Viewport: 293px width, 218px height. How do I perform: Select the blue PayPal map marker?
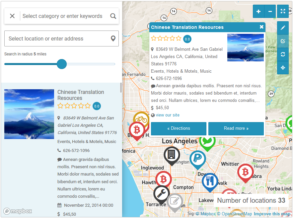(x=198, y=159)
